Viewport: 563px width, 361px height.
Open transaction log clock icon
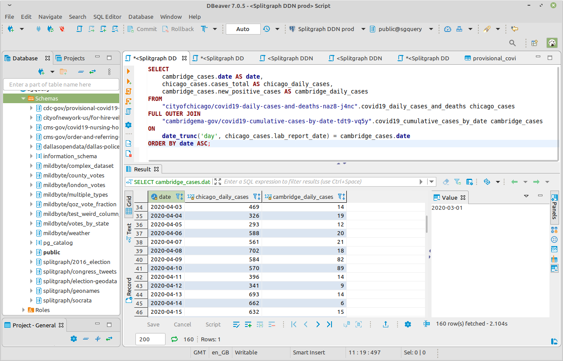[x=266, y=29]
